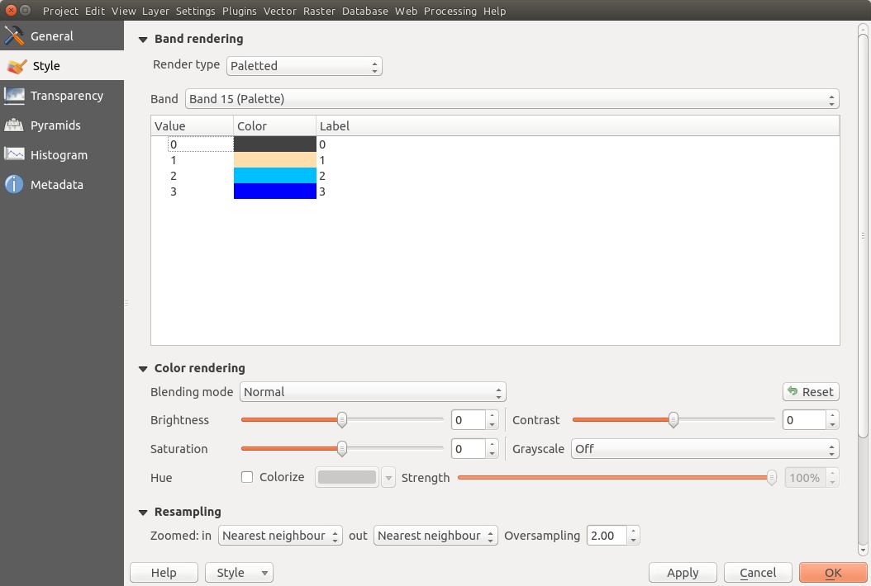Open the Processing menu
This screenshot has width=871, height=586.
[x=450, y=12]
